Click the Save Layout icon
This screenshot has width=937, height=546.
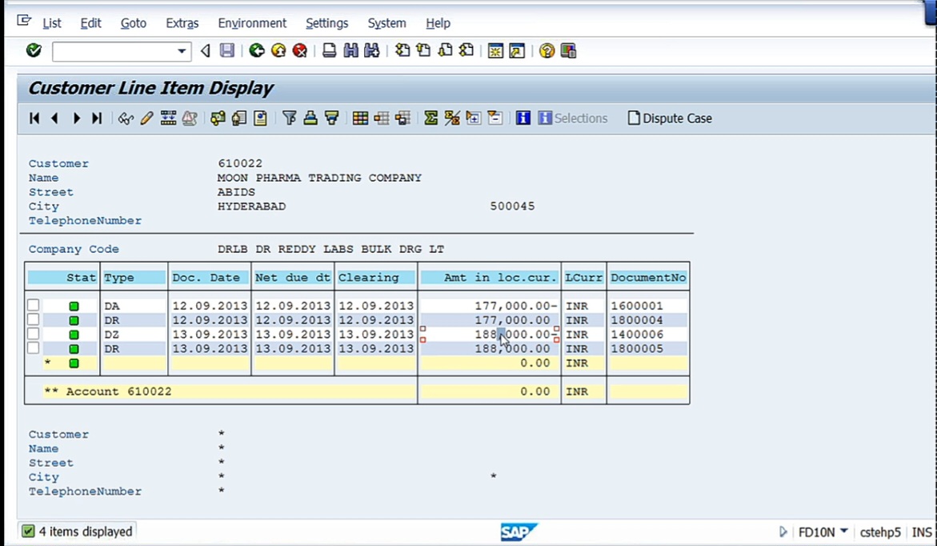click(x=403, y=118)
